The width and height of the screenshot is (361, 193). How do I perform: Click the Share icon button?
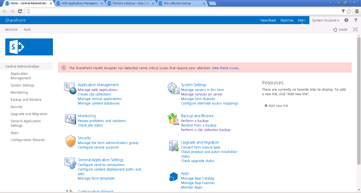tap(340, 30)
